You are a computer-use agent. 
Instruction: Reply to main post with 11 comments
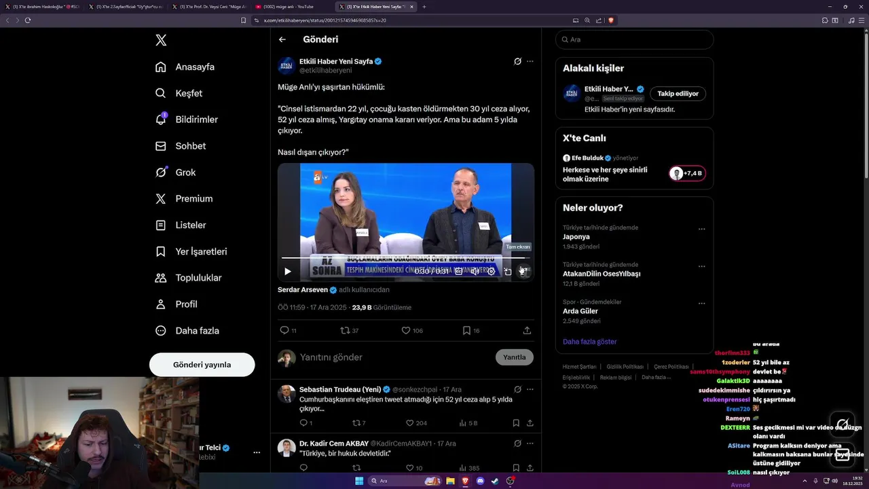tap(288, 331)
